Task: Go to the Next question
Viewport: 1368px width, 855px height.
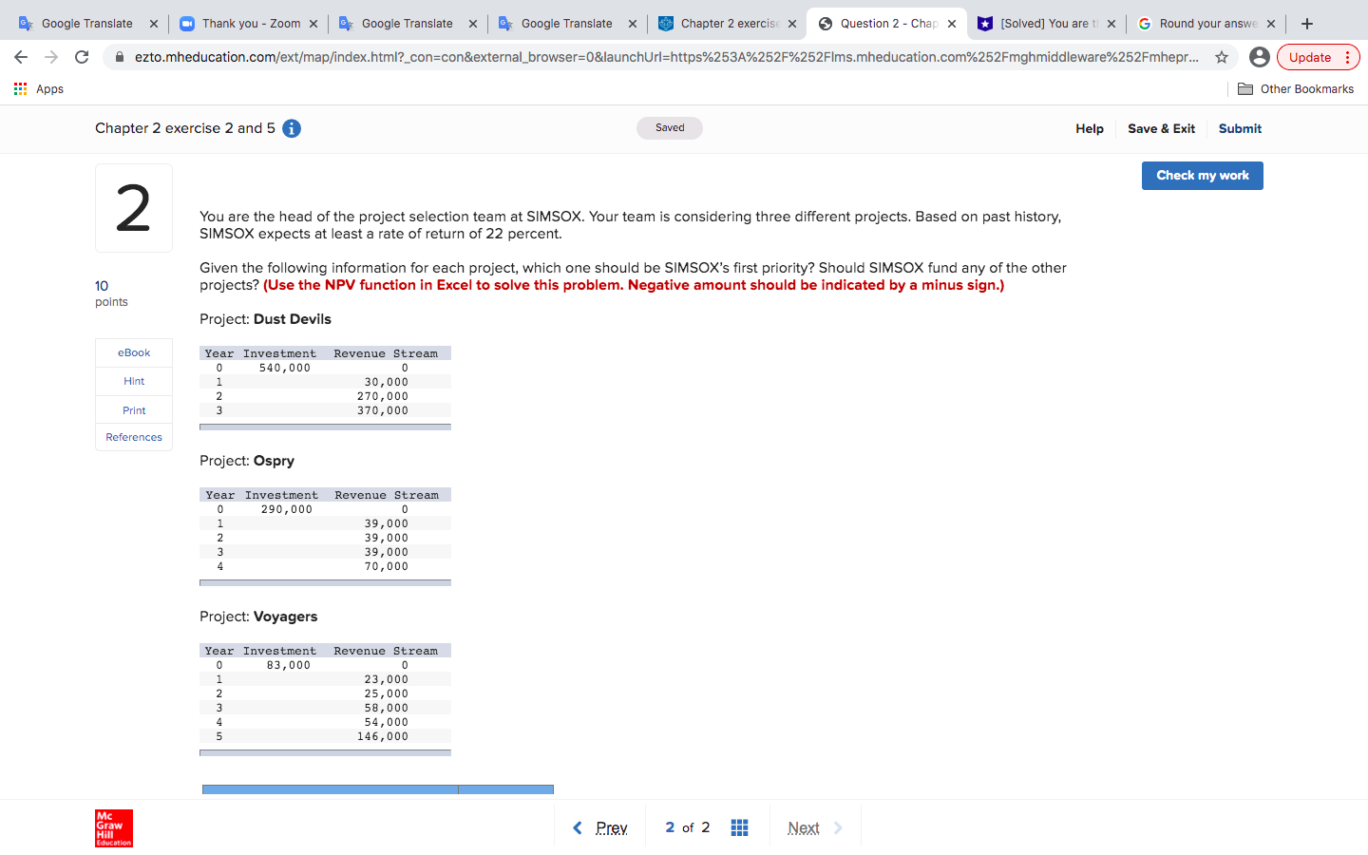Action: 815,827
